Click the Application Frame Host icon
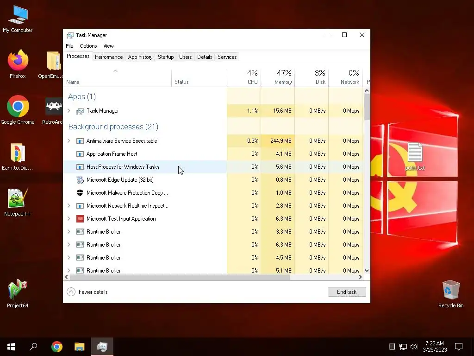474x356 pixels. click(80, 154)
